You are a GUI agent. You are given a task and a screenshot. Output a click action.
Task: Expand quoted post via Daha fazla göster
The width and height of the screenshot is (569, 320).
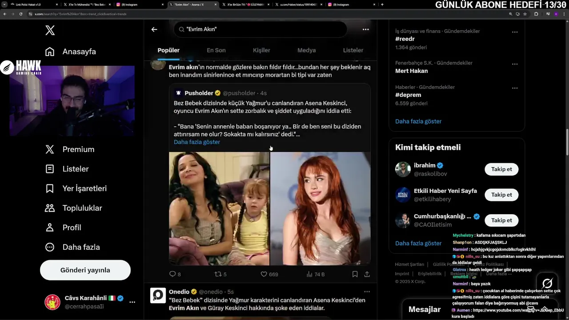tap(197, 142)
